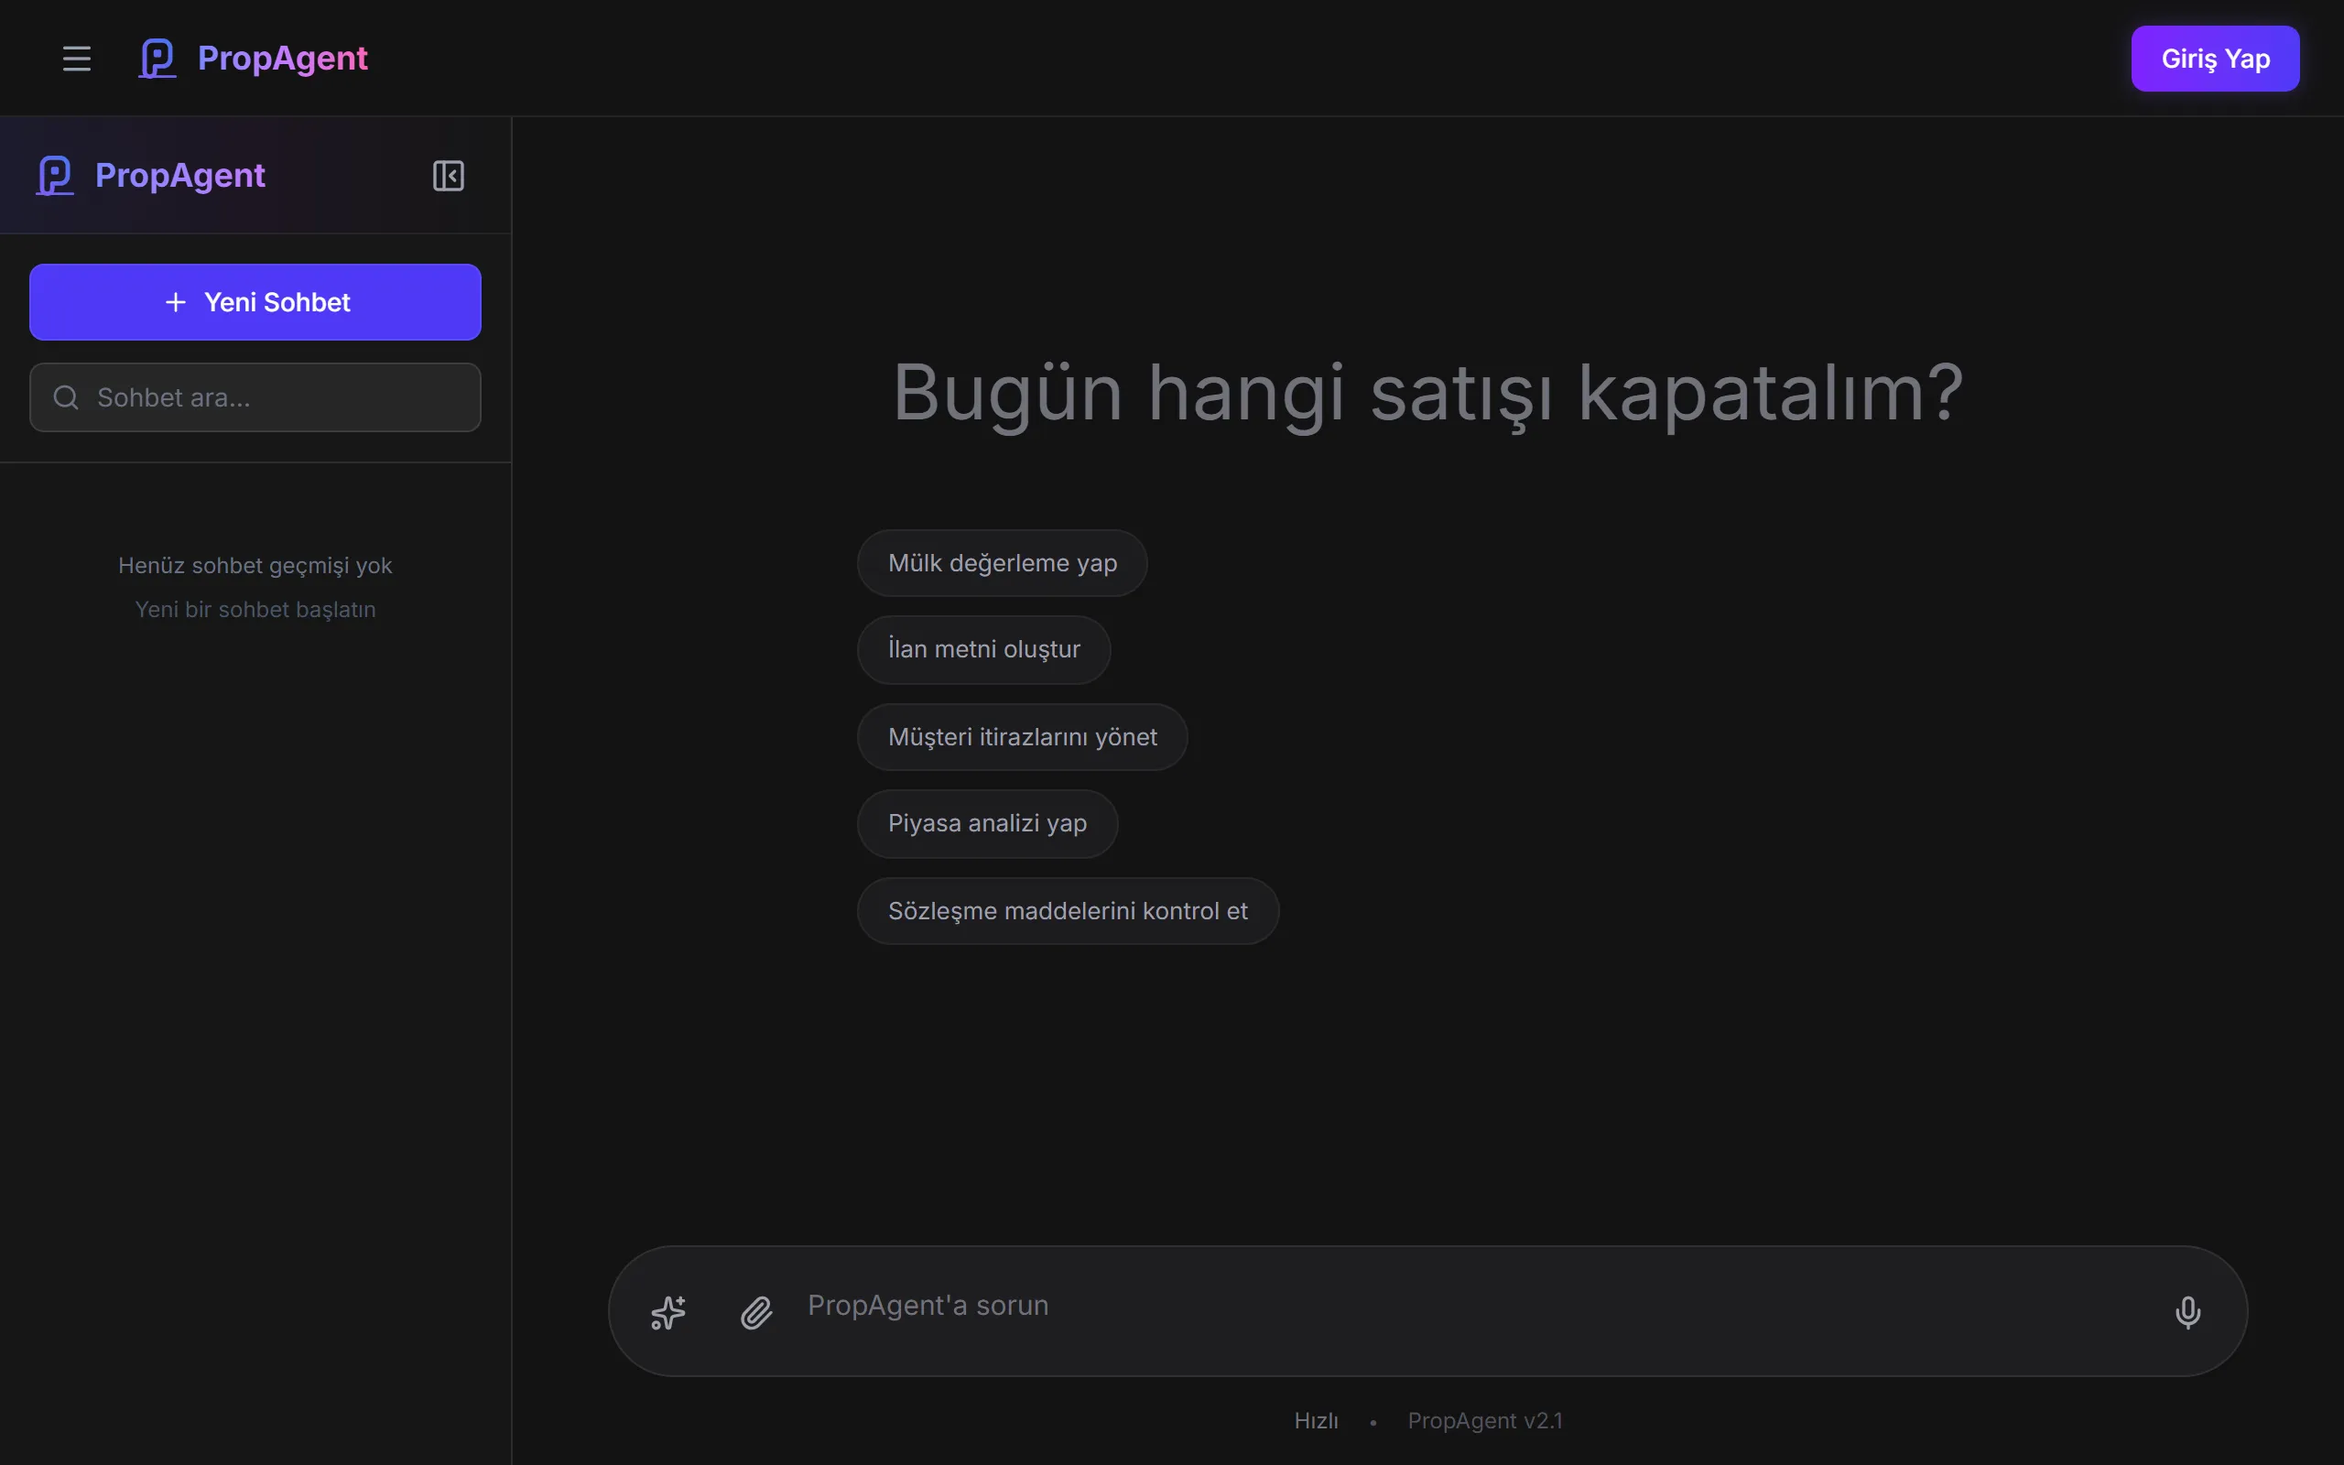Click the PropAgent logo in the top header
Viewport: 2344px width, 1465px height.
(157, 58)
